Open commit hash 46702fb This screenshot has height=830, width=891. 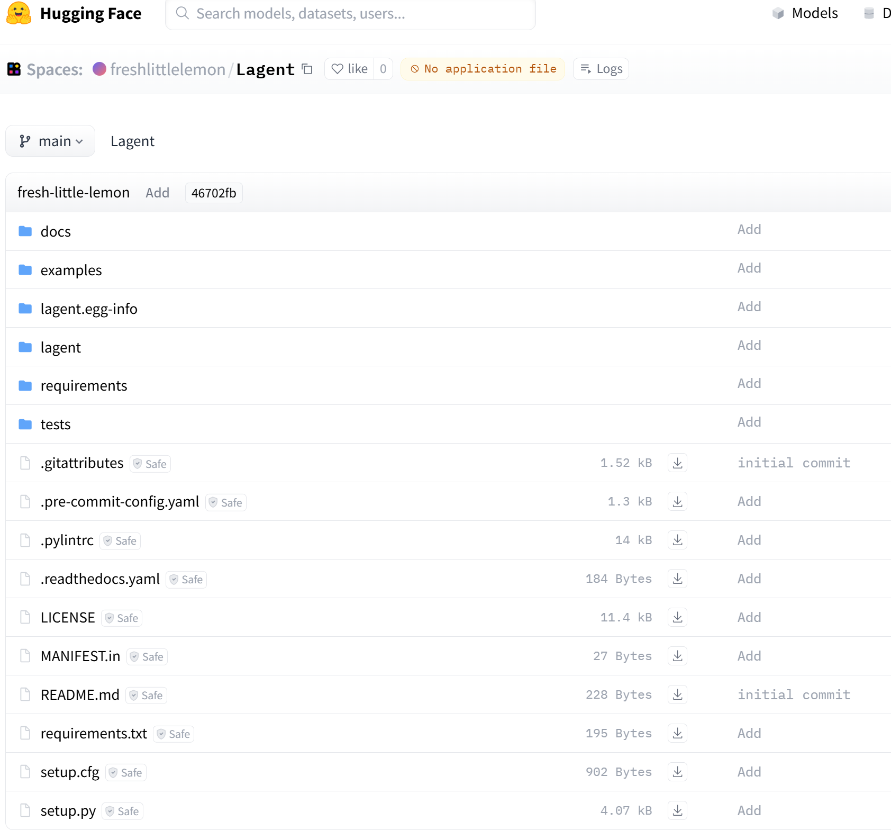point(214,193)
